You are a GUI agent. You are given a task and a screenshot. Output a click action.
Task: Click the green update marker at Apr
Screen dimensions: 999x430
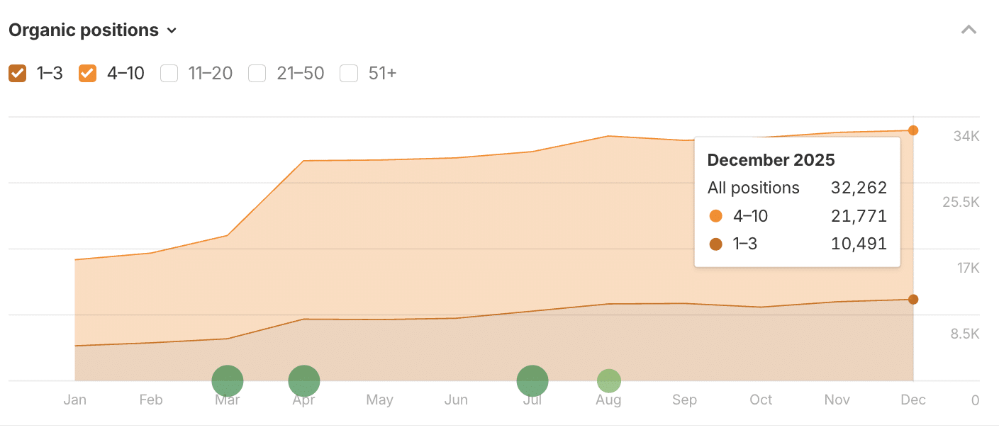click(x=304, y=381)
